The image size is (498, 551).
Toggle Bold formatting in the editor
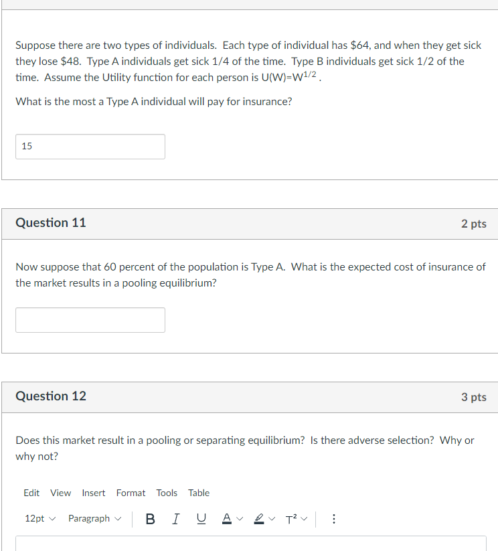click(150, 519)
